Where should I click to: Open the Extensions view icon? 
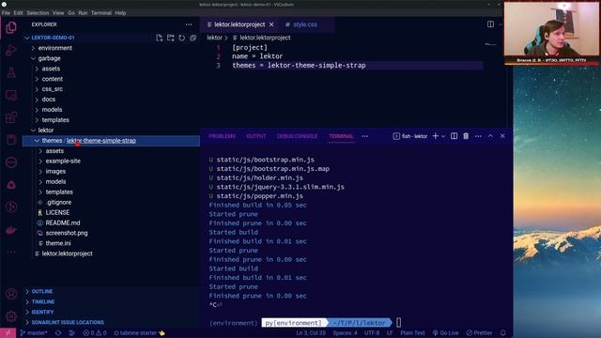tap(11, 117)
